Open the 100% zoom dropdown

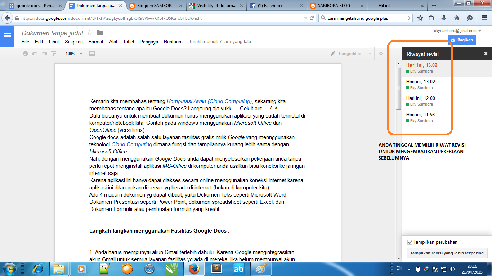(74, 54)
